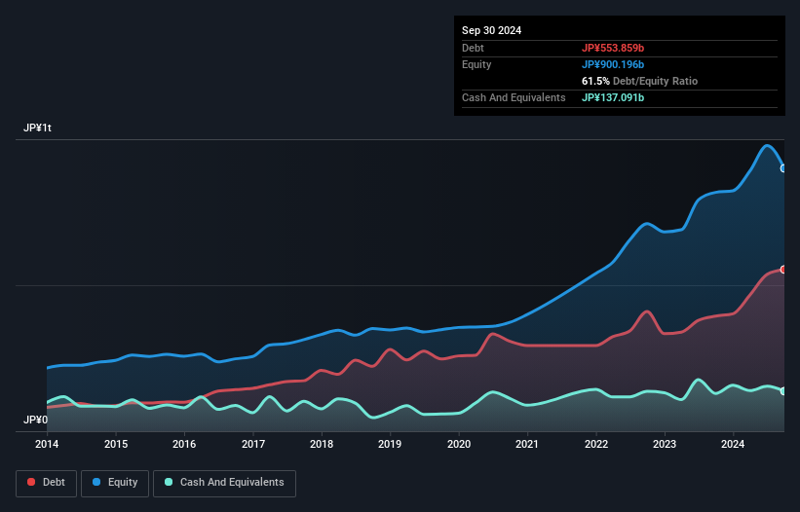The image size is (800, 512).
Task: Click the 61.5% Debt/Equity Ratio text
Action: point(640,81)
